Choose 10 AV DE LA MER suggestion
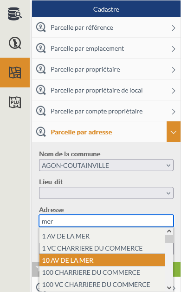181x292 pixels. click(x=102, y=260)
